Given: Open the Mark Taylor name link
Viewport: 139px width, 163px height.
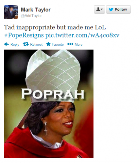Looking at the screenshot, I should click(36, 10).
